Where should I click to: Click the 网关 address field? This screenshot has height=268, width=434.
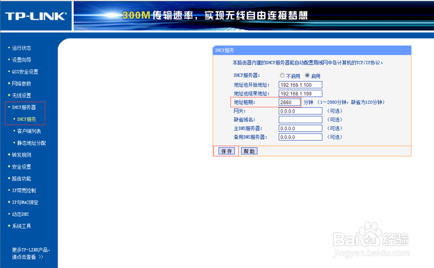(300, 111)
